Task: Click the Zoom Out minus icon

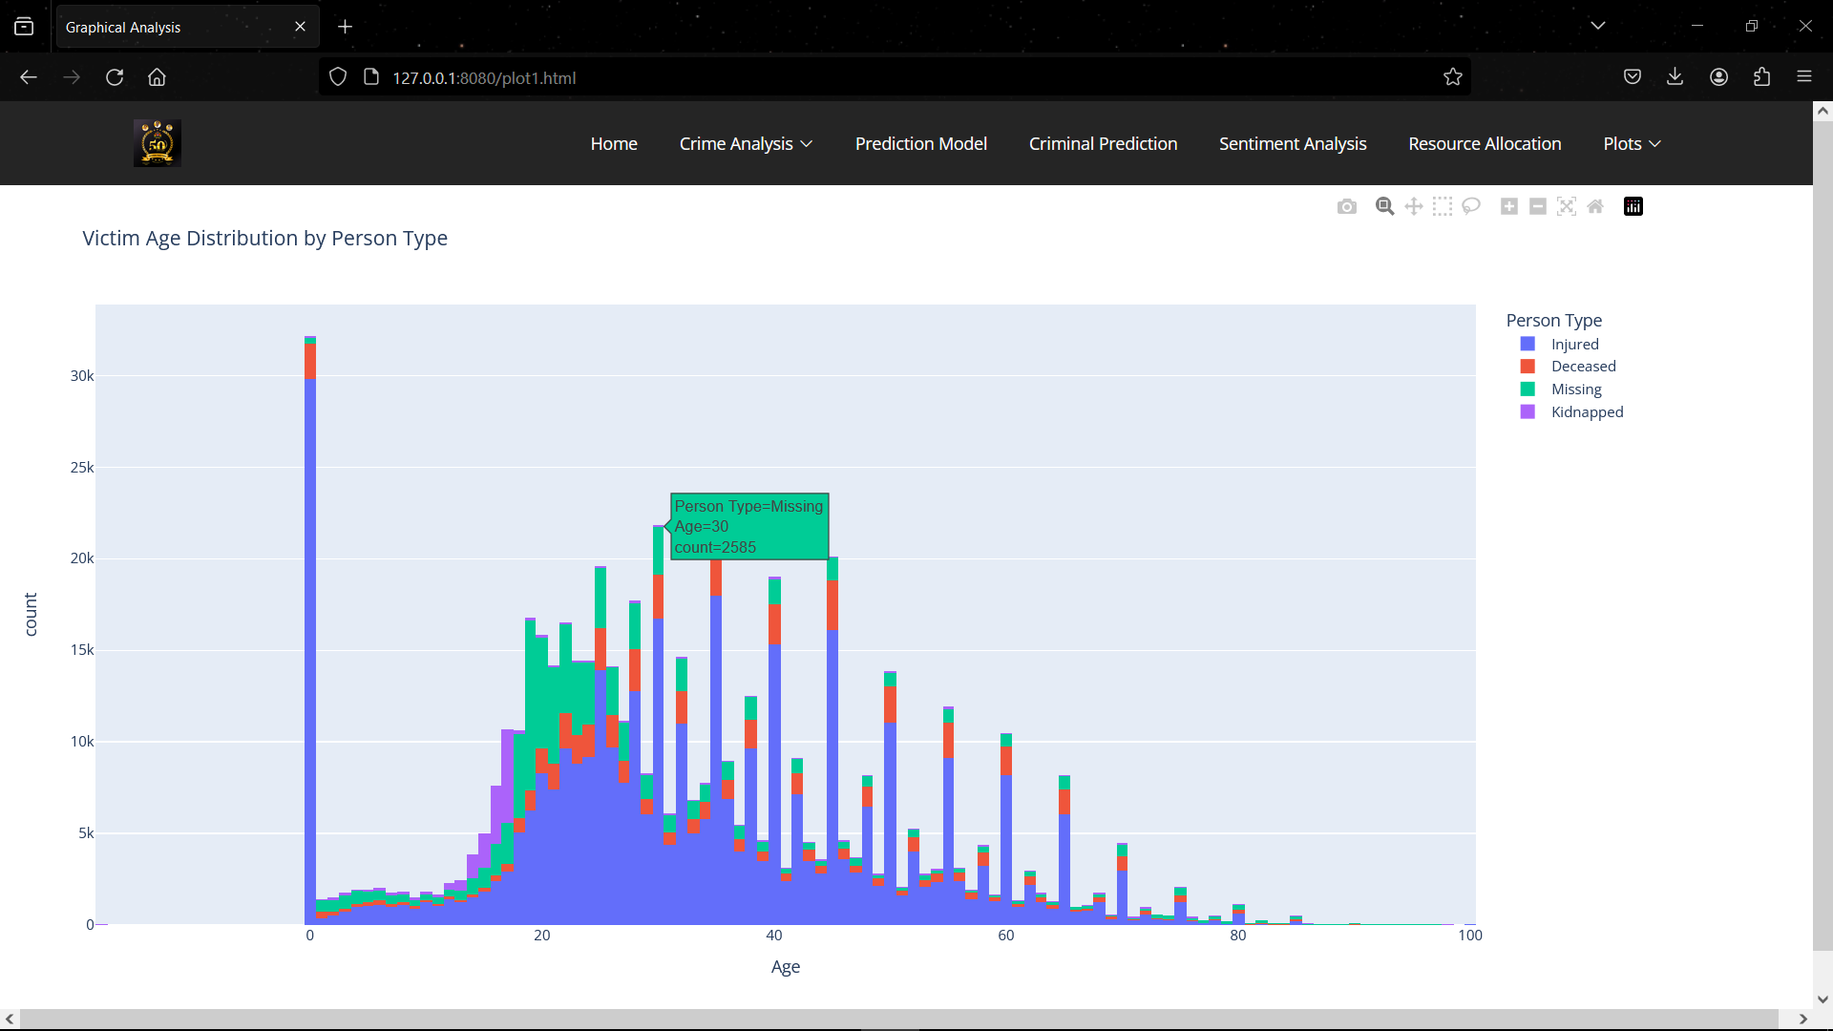Action: click(x=1538, y=206)
